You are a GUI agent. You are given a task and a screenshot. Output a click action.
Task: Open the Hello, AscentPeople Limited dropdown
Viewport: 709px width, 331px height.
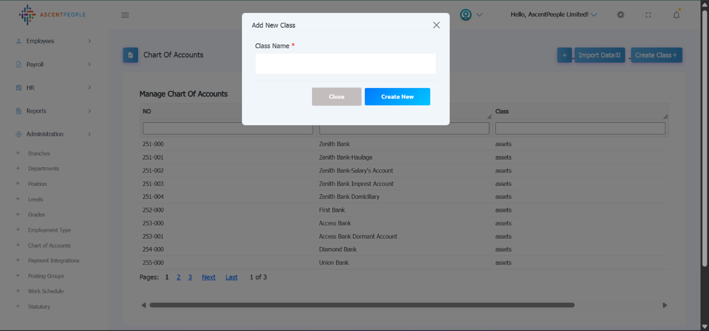point(553,15)
